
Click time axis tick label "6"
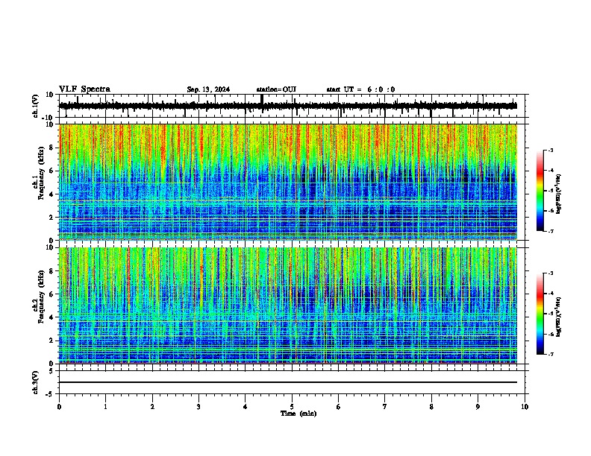(x=339, y=407)
